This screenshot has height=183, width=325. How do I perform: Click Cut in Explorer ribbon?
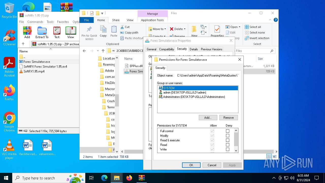point(125,27)
